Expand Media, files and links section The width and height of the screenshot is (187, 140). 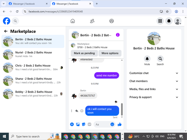click(154, 89)
